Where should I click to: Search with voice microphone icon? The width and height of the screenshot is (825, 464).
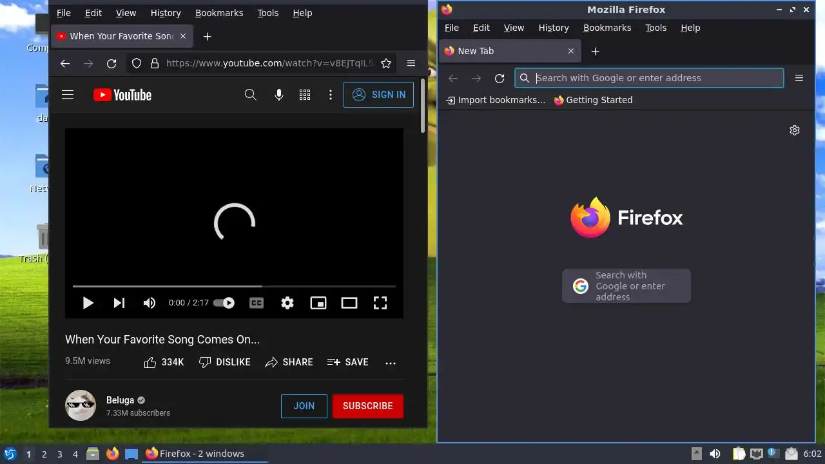279,95
